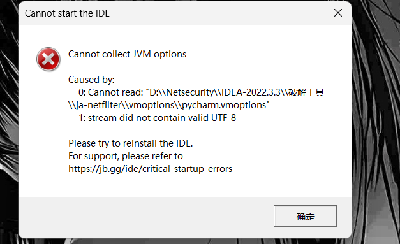Select the Cannot collect JVM options heading
This screenshot has width=400, height=244.
pyautogui.click(x=128, y=54)
